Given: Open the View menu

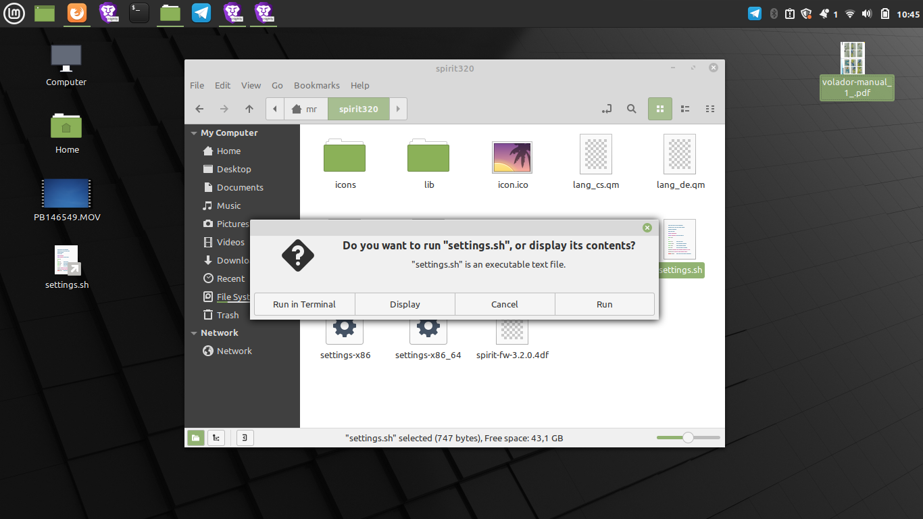Looking at the screenshot, I should point(251,85).
